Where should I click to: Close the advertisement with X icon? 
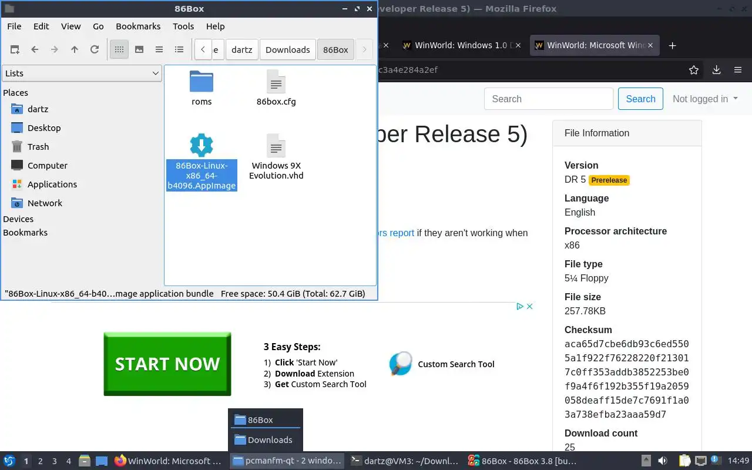coord(529,306)
